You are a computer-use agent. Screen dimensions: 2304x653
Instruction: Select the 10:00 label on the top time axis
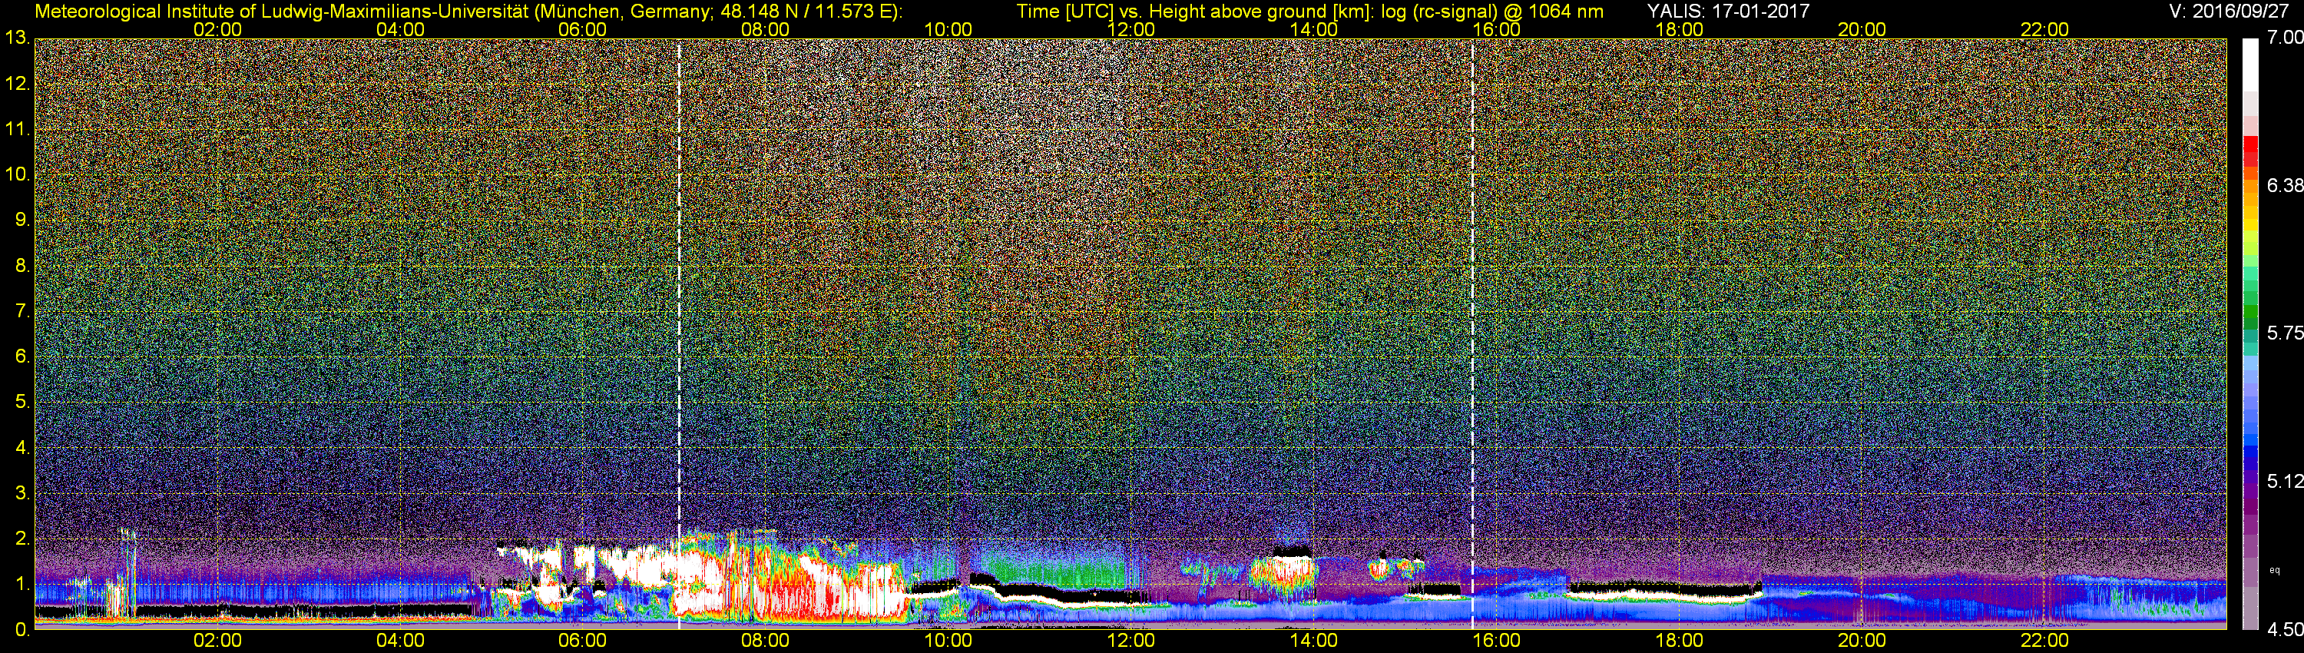pos(948,29)
